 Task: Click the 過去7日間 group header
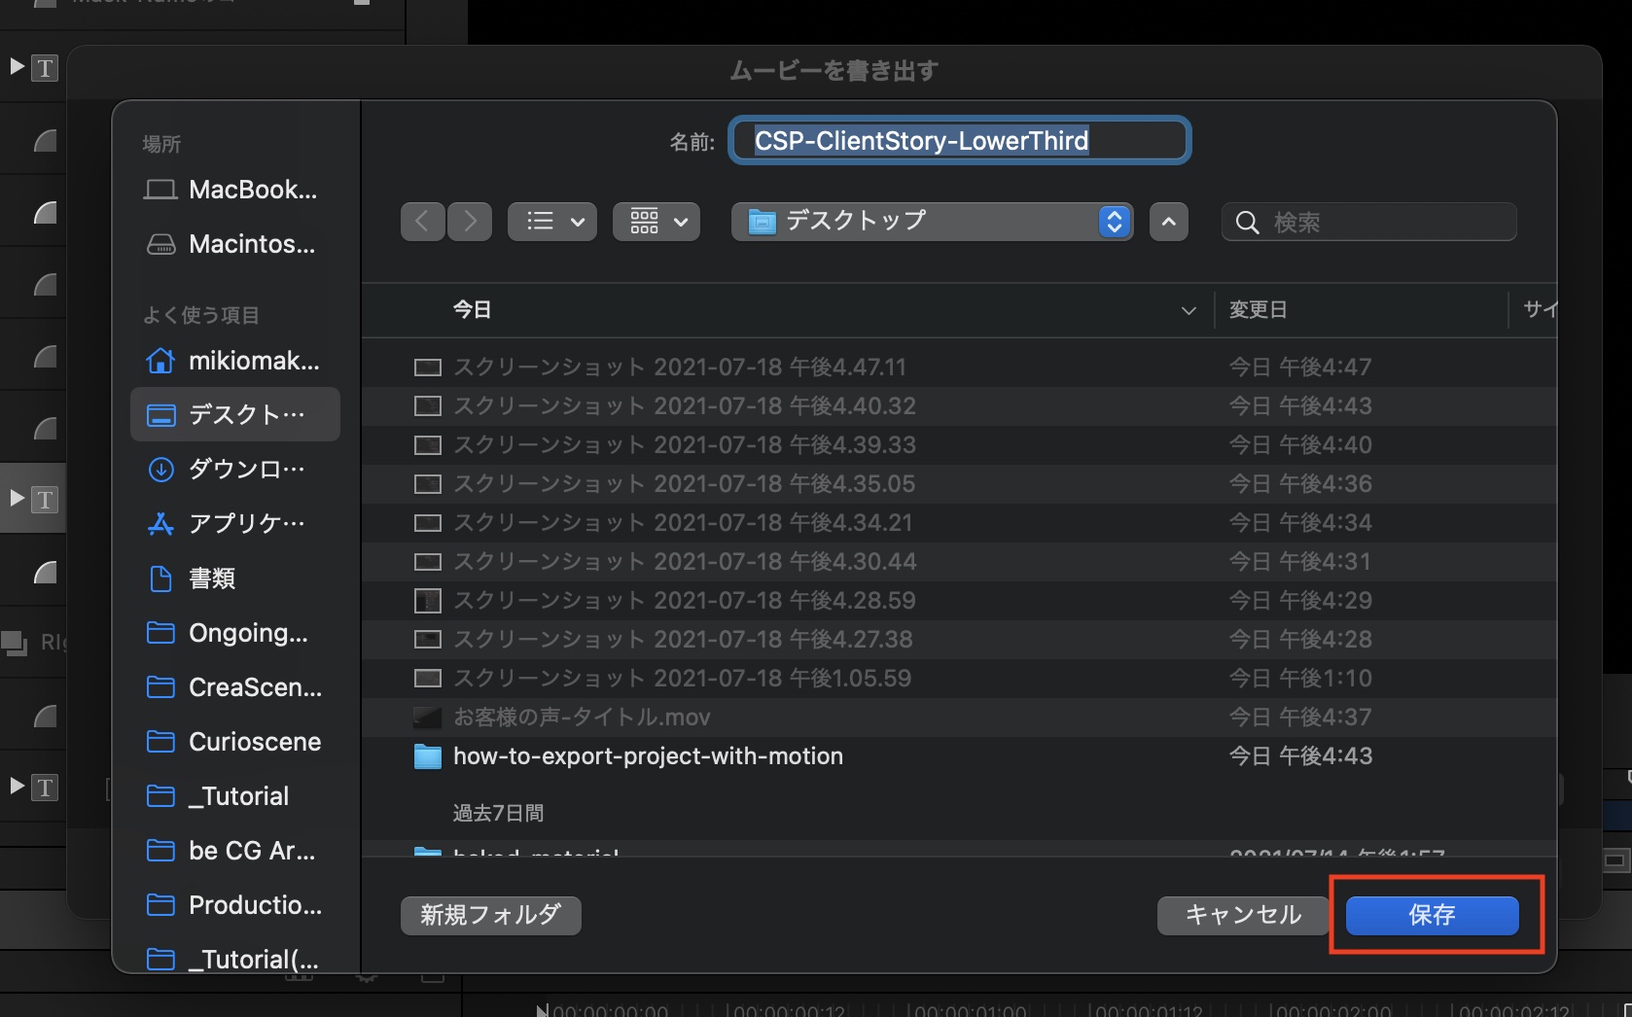498,813
